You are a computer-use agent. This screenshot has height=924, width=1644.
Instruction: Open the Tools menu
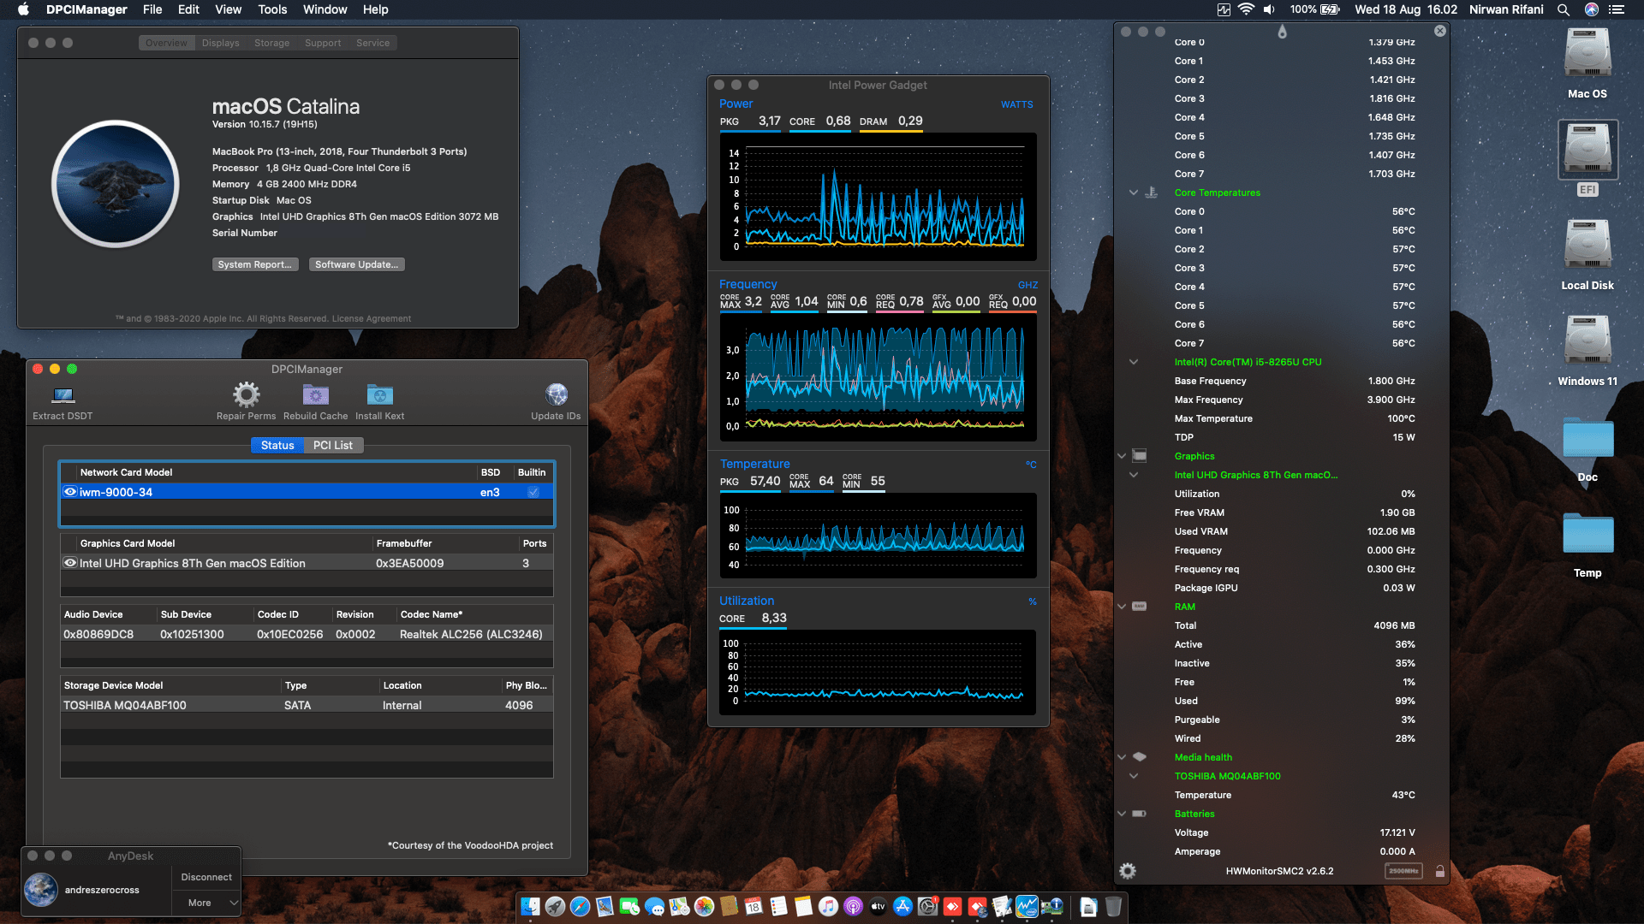coord(272,9)
